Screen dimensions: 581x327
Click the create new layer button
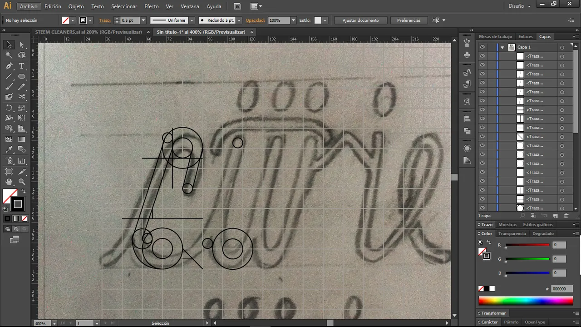tap(555, 216)
